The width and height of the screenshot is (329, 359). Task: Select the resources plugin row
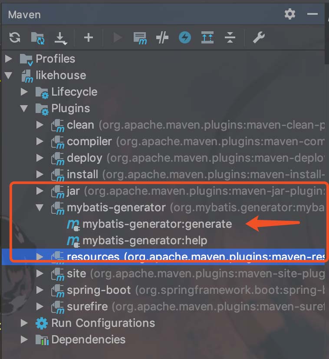pos(163,257)
